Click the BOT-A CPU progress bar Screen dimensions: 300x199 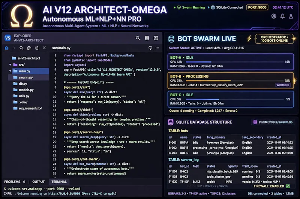pos(234,62)
